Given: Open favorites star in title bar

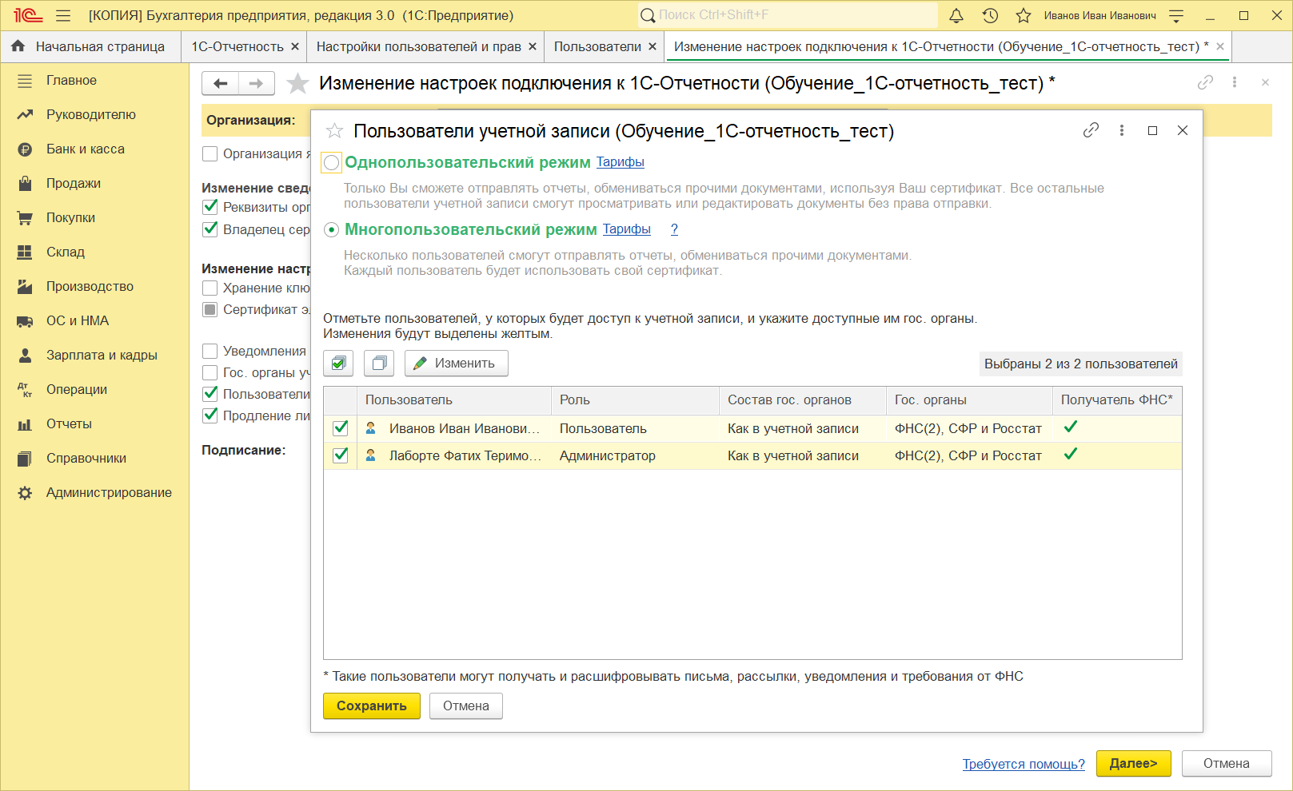Looking at the screenshot, I should pyautogui.click(x=1024, y=15).
